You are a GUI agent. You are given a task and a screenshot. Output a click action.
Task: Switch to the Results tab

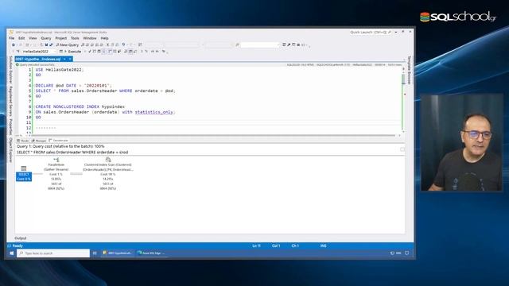[x=23, y=141]
